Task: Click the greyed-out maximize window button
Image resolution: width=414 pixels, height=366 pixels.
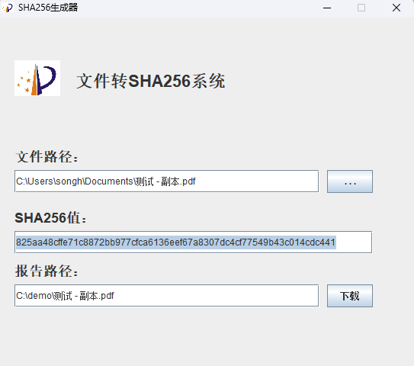Action: tap(361, 8)
